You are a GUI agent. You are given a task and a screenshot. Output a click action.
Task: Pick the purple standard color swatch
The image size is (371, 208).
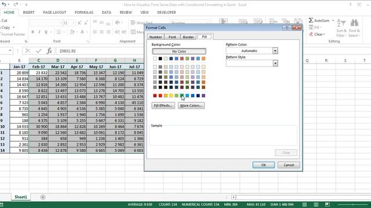tap(203, 95)
